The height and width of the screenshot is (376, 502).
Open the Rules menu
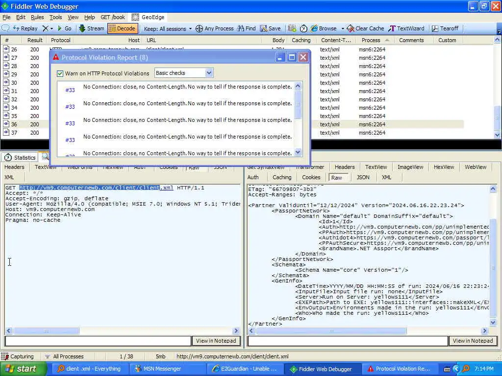pyautogui.click(x=37, y=17)
